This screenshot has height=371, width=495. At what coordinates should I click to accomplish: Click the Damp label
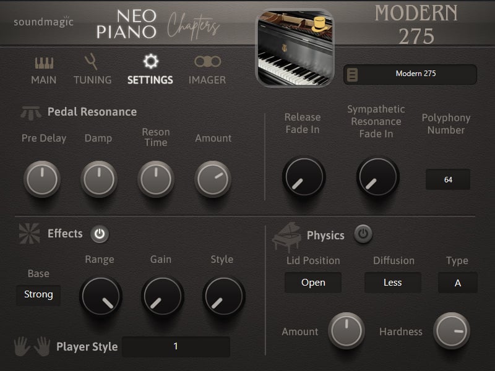click(98, 138)
